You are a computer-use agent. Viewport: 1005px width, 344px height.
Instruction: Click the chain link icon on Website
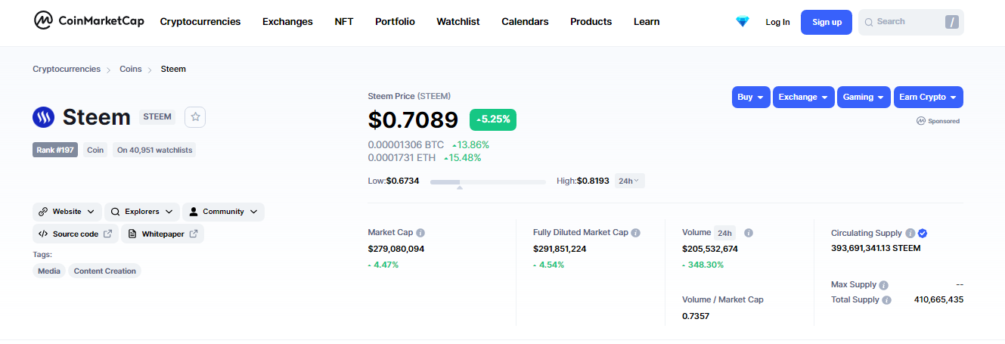43,212
